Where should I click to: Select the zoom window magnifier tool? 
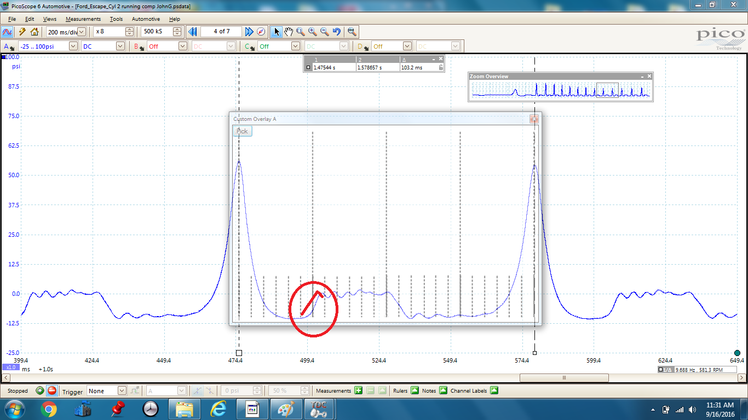(x=301, y=32)
